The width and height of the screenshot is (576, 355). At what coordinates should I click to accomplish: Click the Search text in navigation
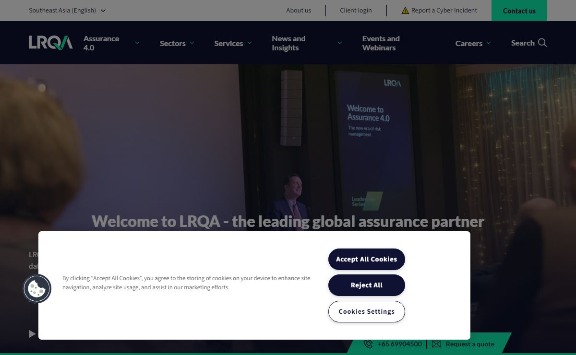(523, 43)
